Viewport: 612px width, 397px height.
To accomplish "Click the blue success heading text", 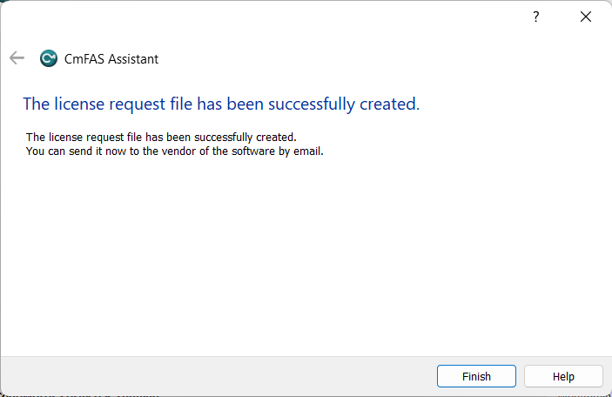I will (x=221, y=104).
